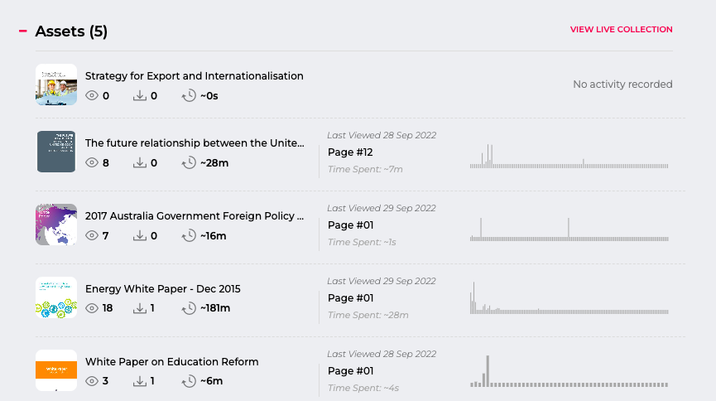This screenshot has height=401, width=716.
Task: Click the clock icon for the 2017 Australia Foreign Policy asset
Action: [189, 236]
